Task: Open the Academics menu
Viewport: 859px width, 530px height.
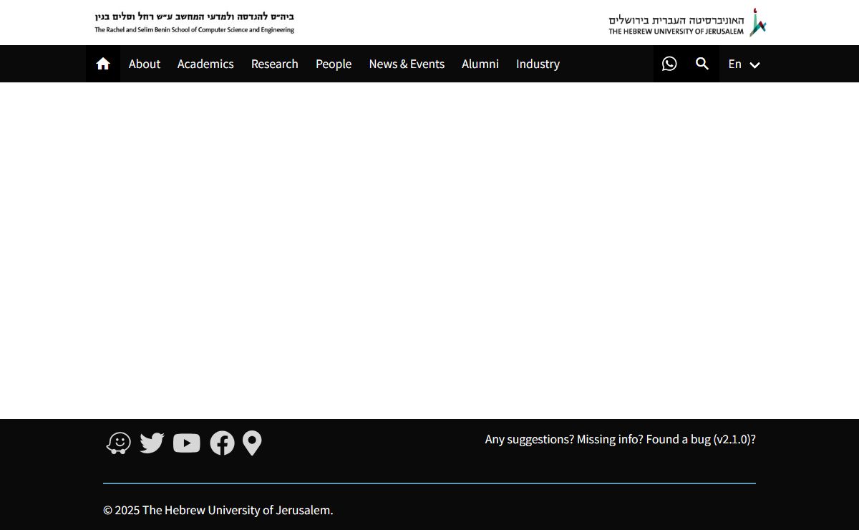Action: click(x=205, y=64)
